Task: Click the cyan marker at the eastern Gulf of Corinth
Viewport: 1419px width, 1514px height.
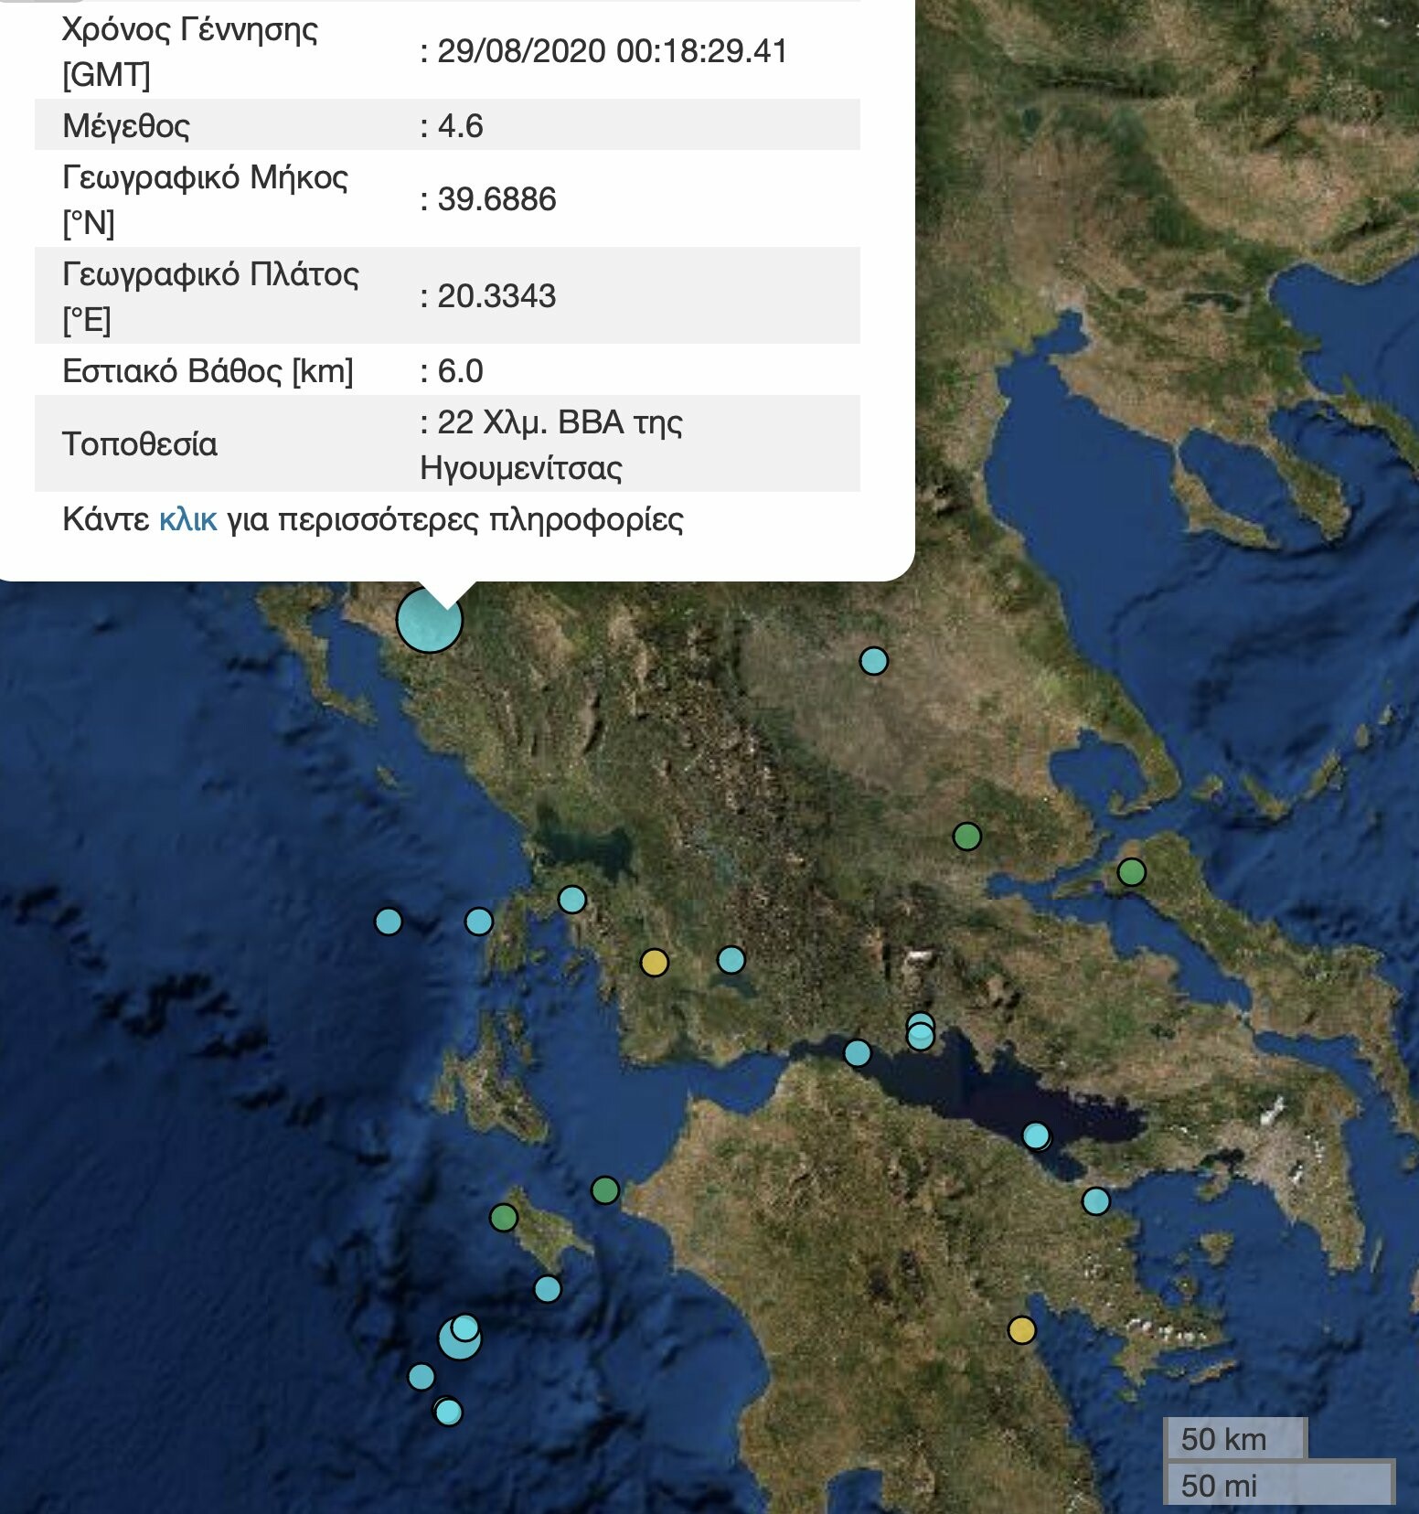Action: [1036, 1135]
